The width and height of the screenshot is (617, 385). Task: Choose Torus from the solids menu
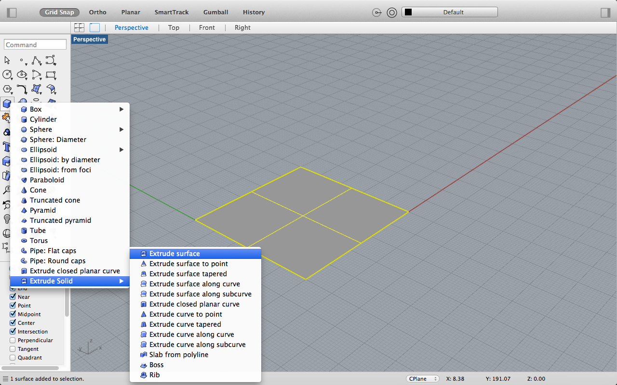[x=70, y=241]
